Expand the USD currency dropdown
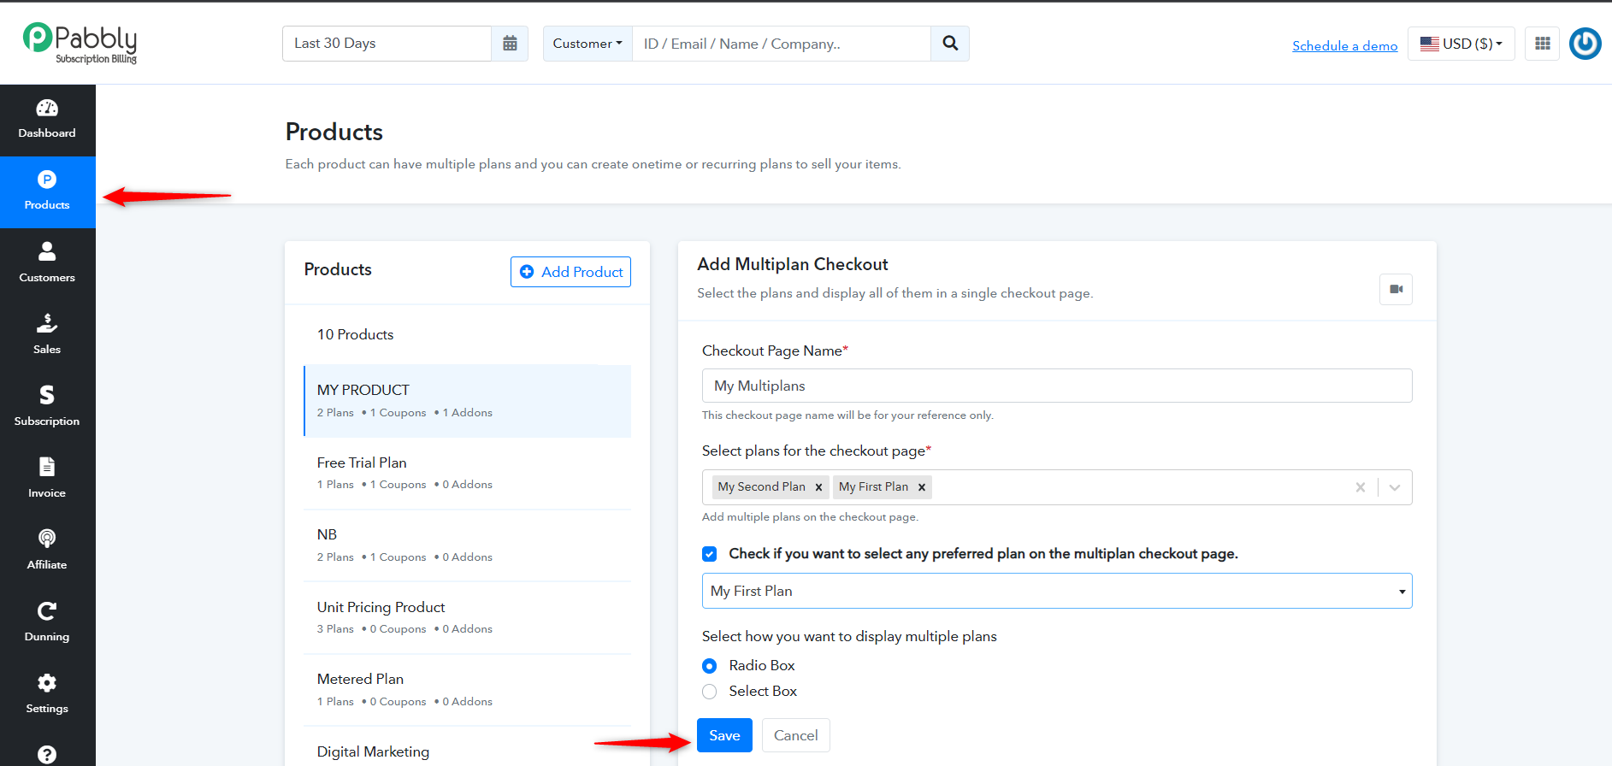1612x766 pixels. coord(1461,44)
